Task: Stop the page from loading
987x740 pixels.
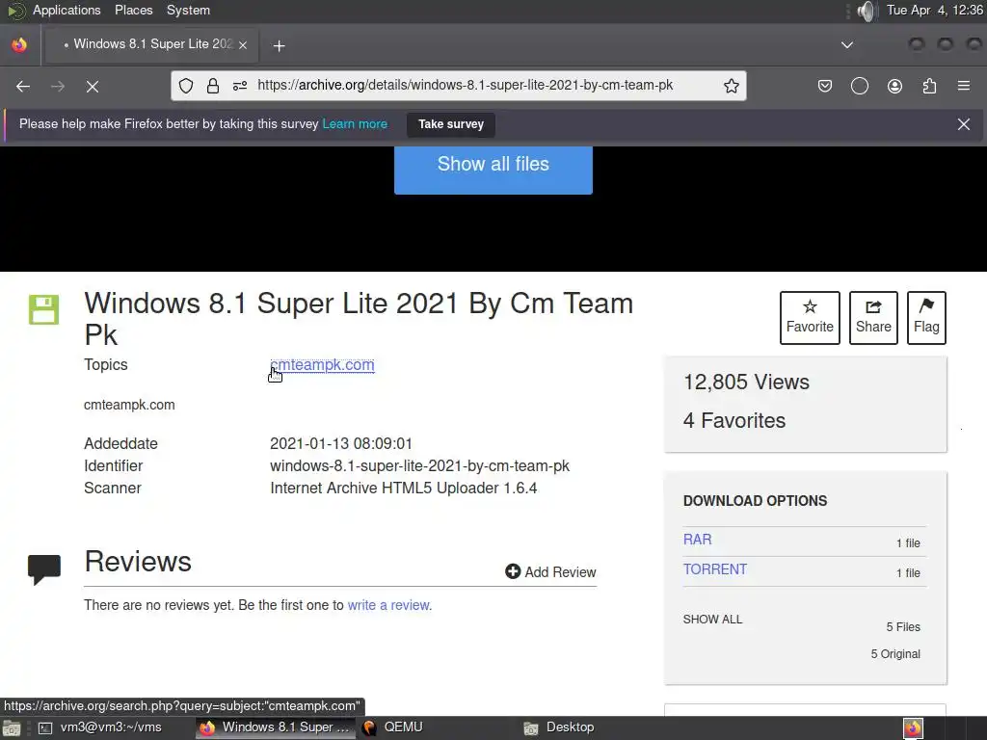Action: coord(92,86)
